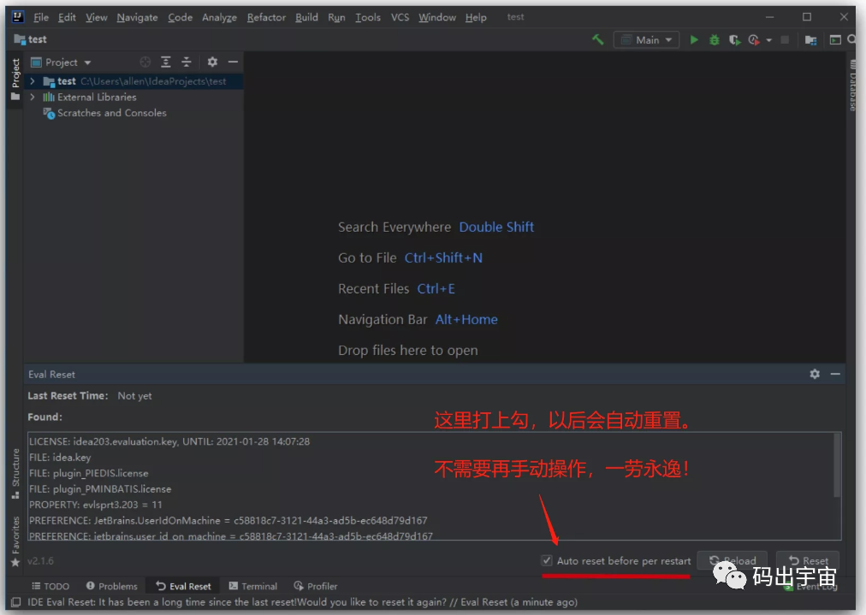
Task: Expand the External Libraries node
Action: 32,97
